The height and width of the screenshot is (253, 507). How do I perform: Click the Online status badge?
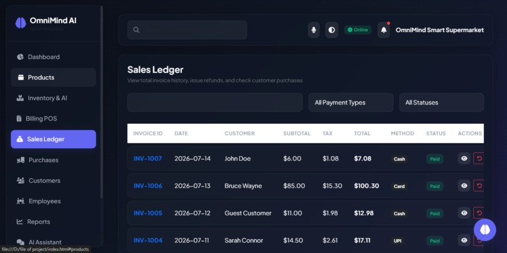point(358,30)
